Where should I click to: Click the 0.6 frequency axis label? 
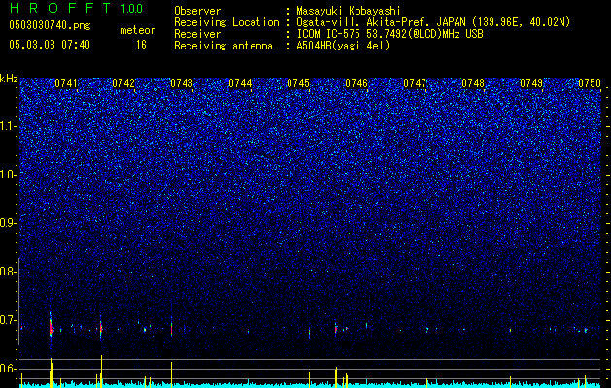tap(7, 369)
